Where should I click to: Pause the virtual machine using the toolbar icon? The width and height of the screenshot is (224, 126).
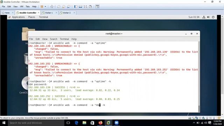point(42,7)
